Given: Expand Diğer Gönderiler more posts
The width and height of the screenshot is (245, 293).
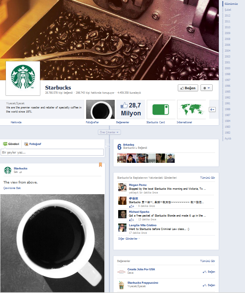Looking at the screenshot, I should (x=129, y=239).
